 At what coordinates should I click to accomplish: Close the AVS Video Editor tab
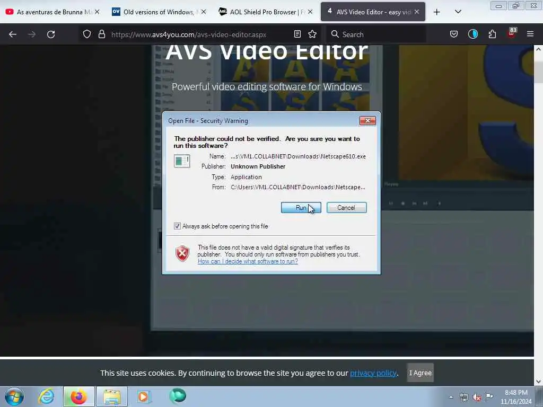[417, 12]
